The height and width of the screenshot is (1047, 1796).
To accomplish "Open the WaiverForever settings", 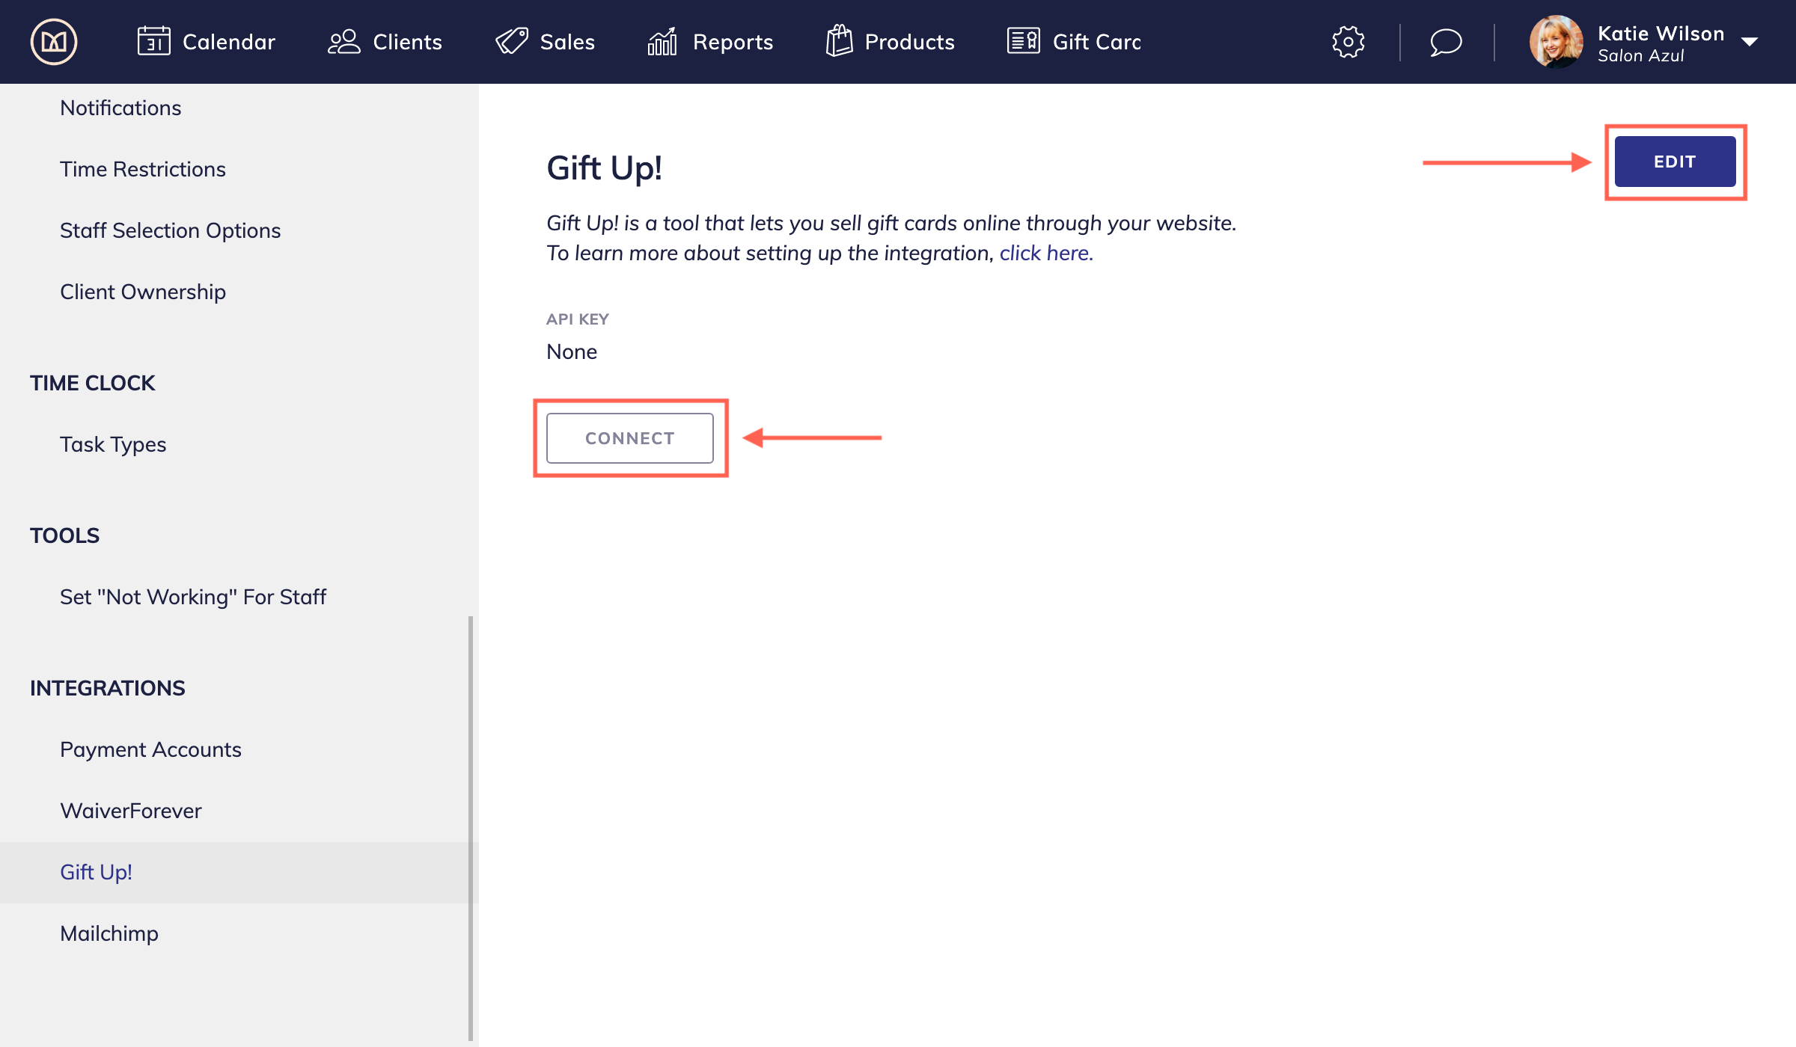I will [130, 810].
